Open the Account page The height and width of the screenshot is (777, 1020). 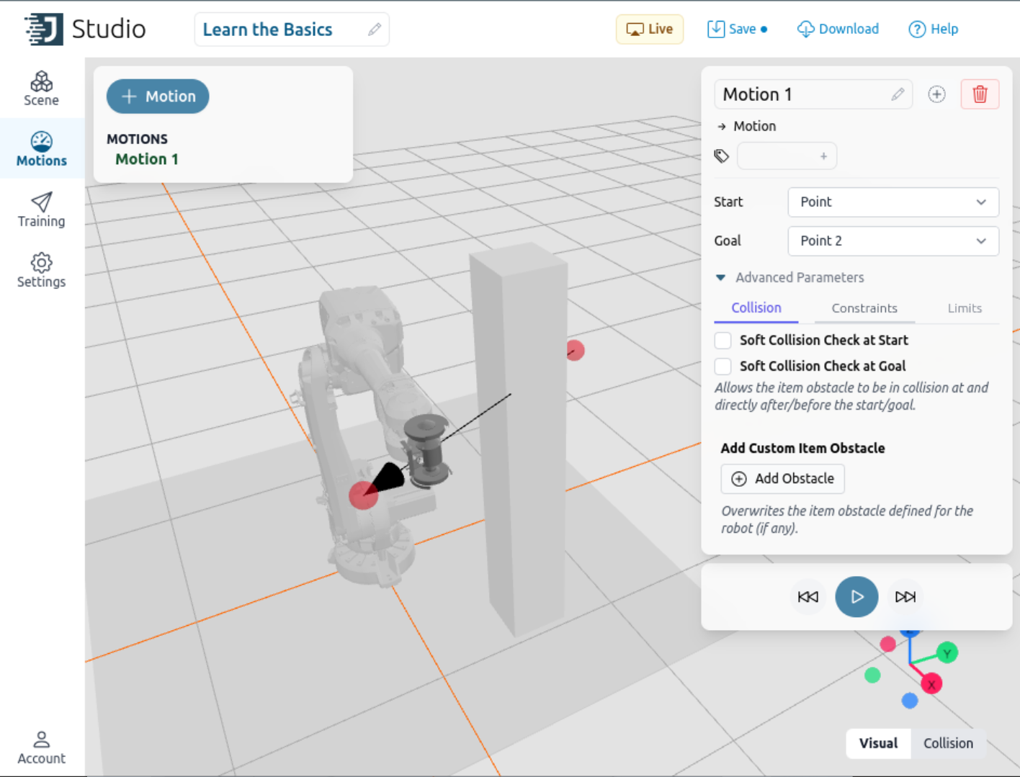coord(41,748)
